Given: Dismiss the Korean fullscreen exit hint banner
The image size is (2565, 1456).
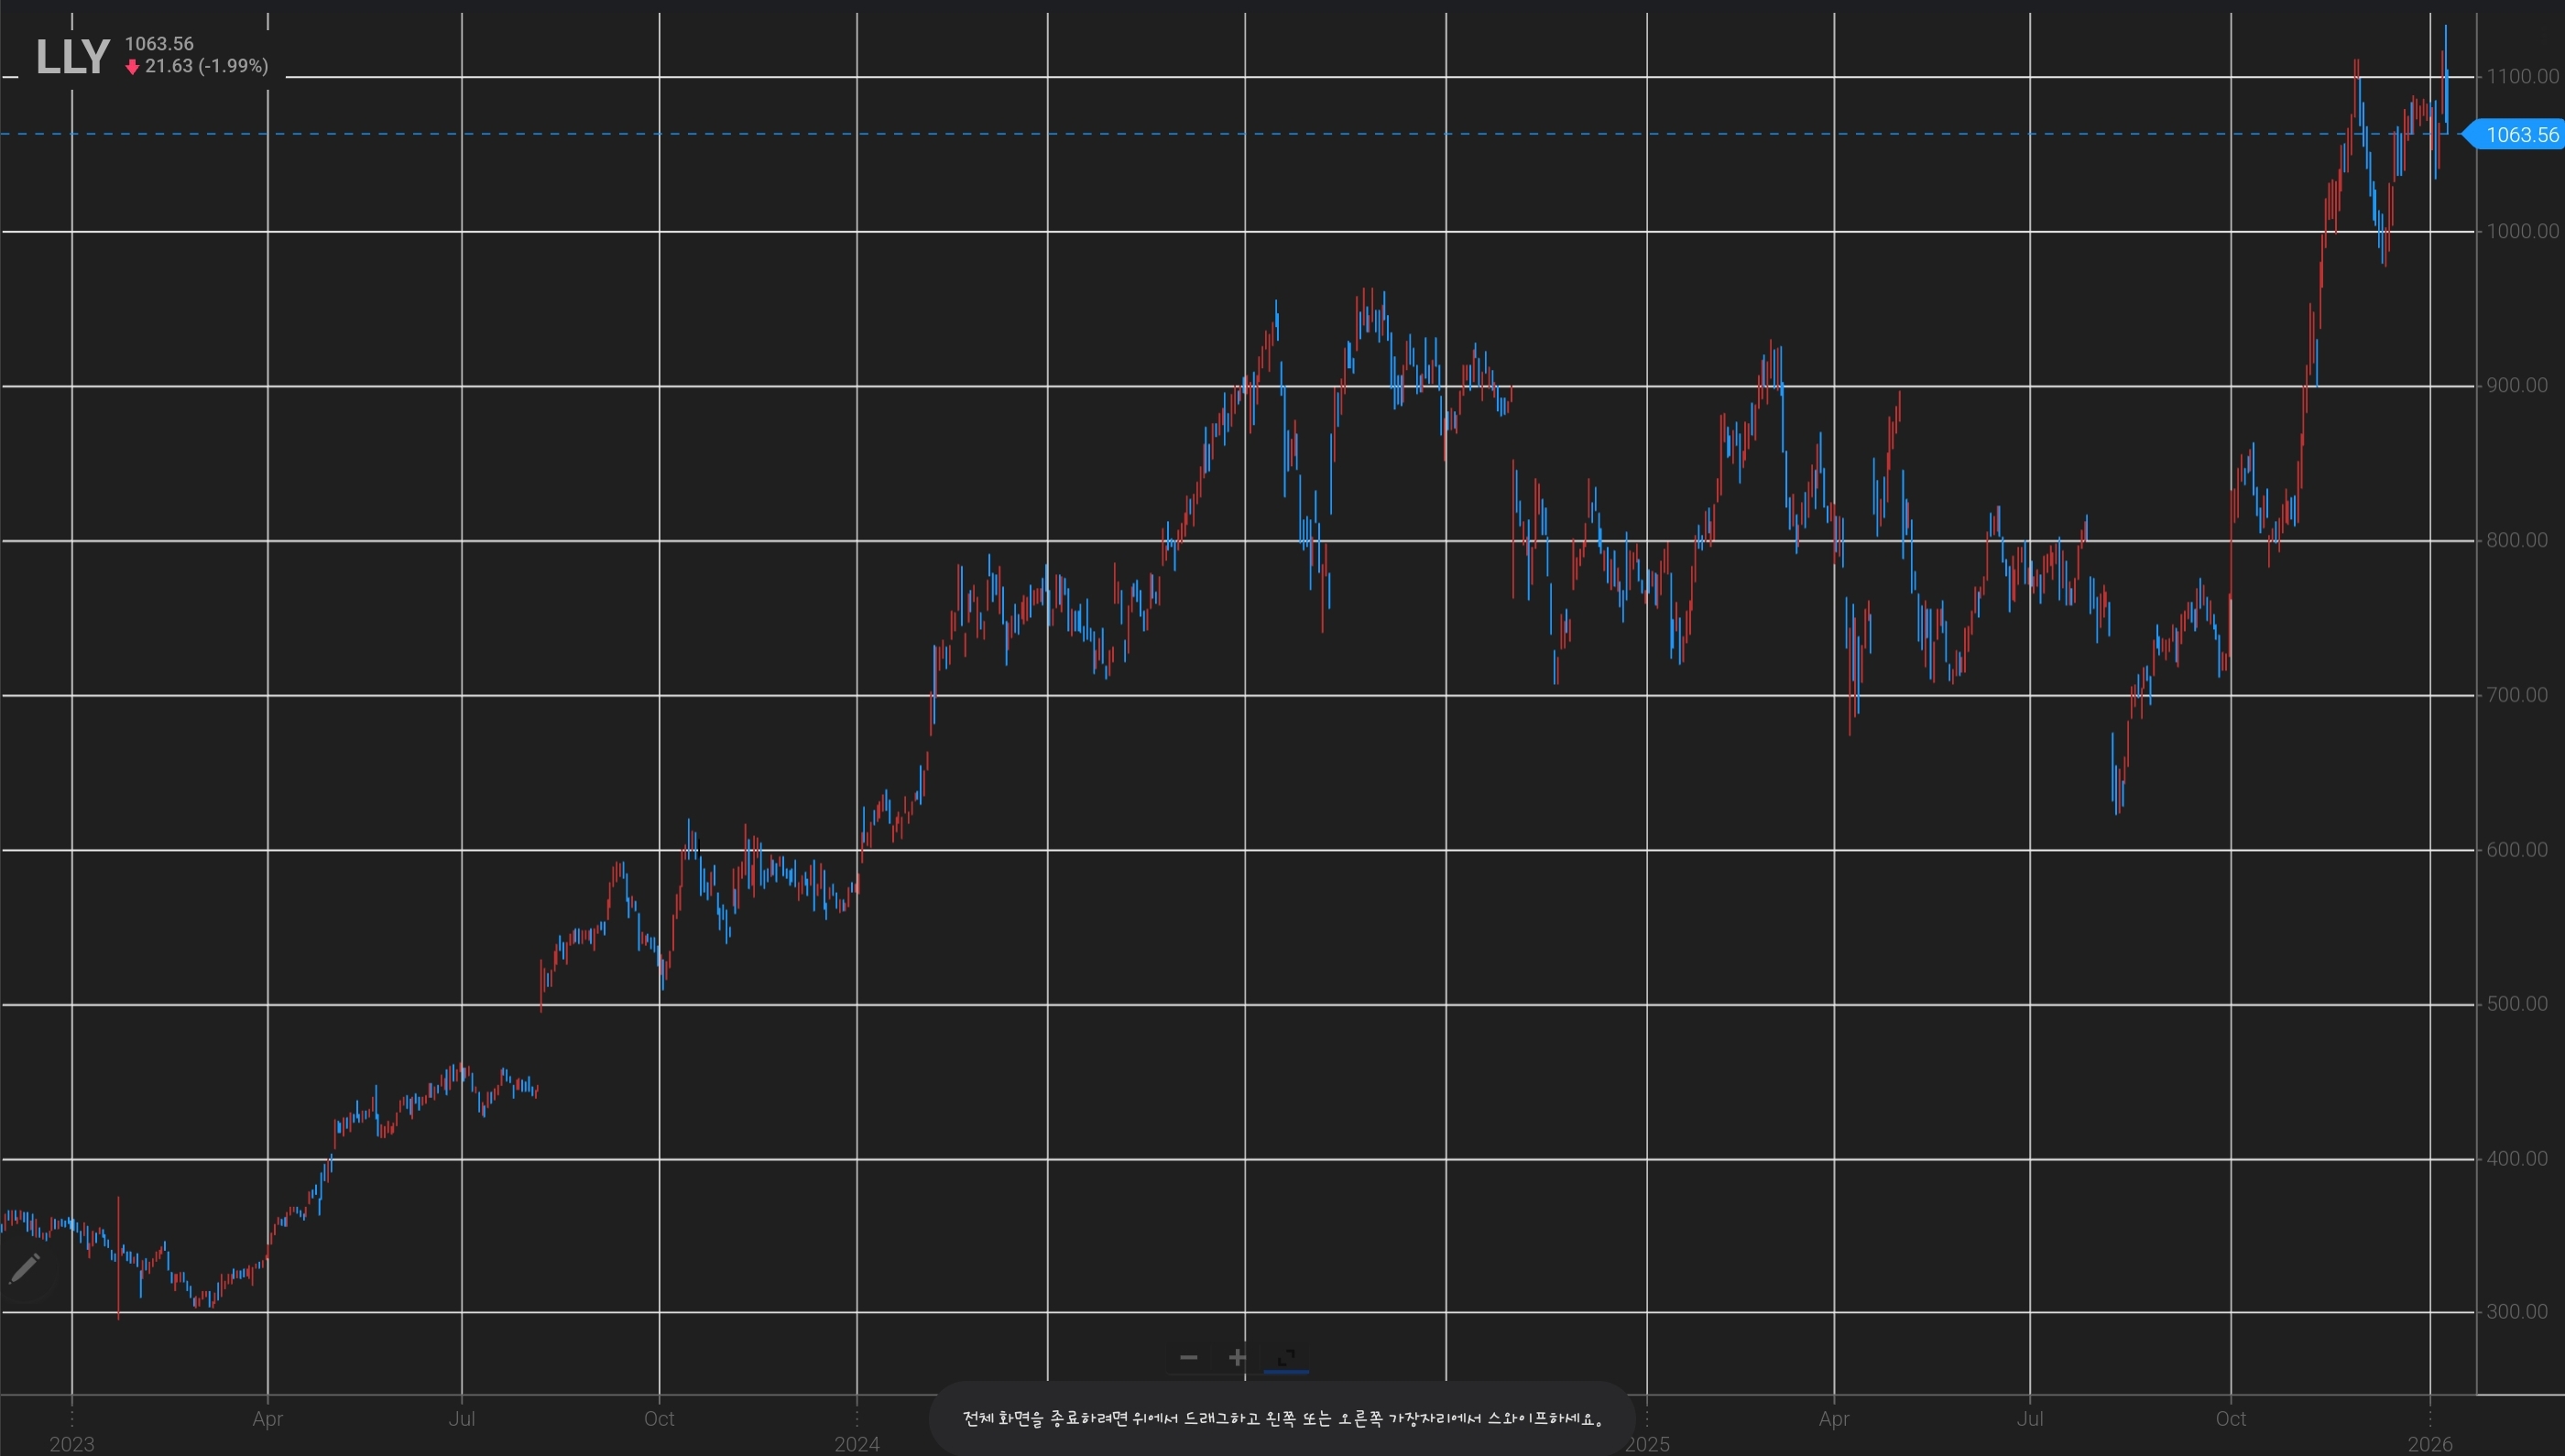Looking at the screenshot, I should tap(1282, 1418).
